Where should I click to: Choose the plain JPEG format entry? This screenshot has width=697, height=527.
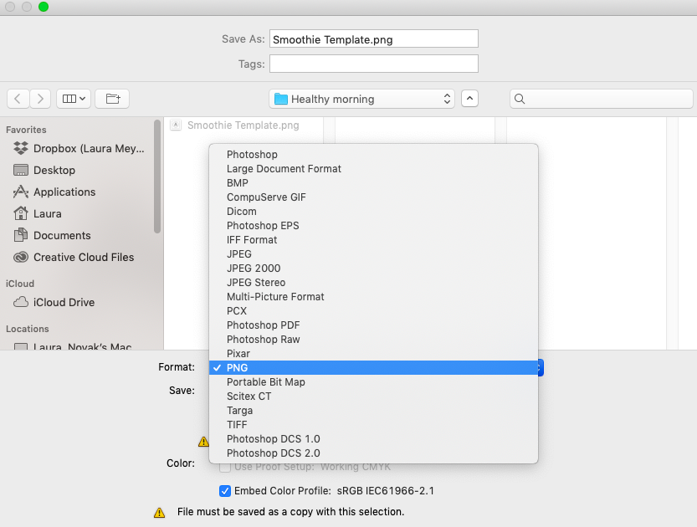(373, 254)
